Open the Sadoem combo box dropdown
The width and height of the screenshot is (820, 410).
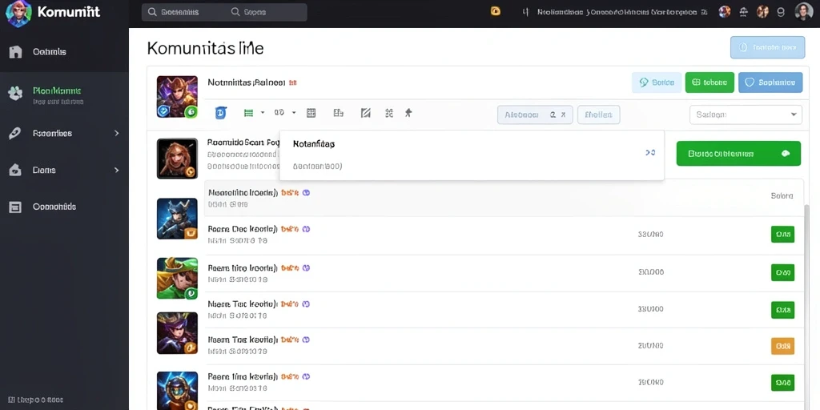746,115
